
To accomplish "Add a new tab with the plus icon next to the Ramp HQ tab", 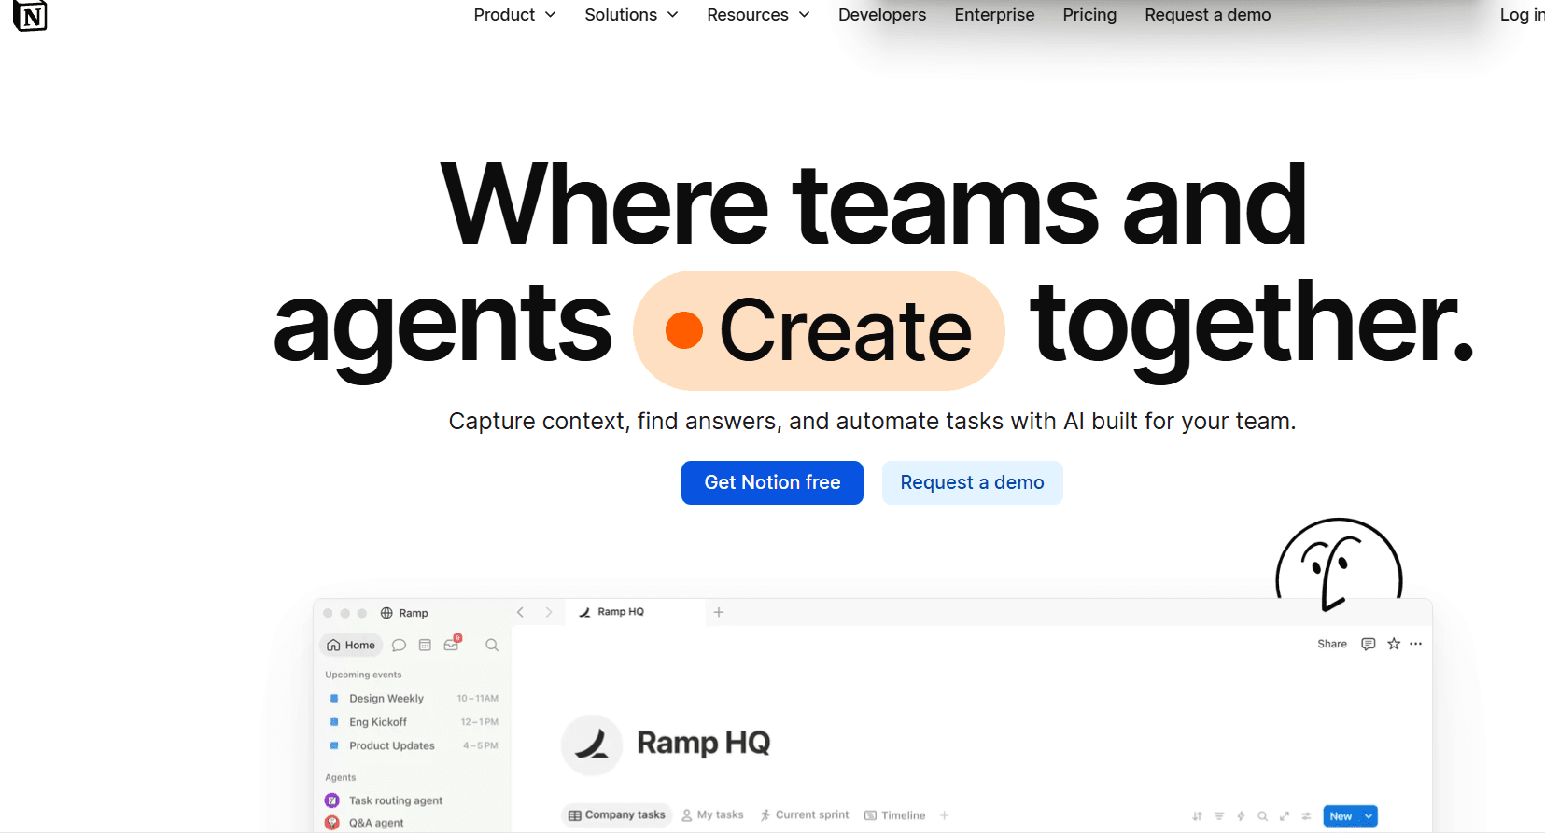I will 719,613.
